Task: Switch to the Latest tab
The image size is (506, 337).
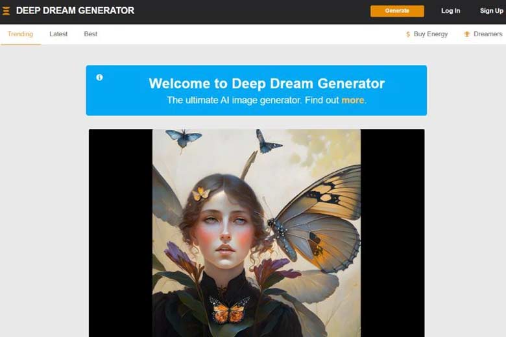Action: [58, 34]
